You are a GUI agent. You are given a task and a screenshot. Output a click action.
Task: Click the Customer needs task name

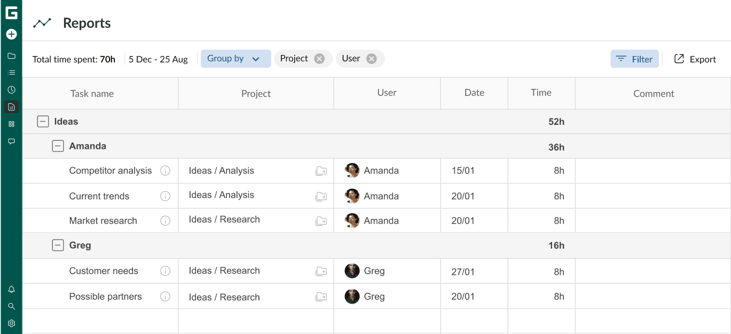tap(104, 271)
